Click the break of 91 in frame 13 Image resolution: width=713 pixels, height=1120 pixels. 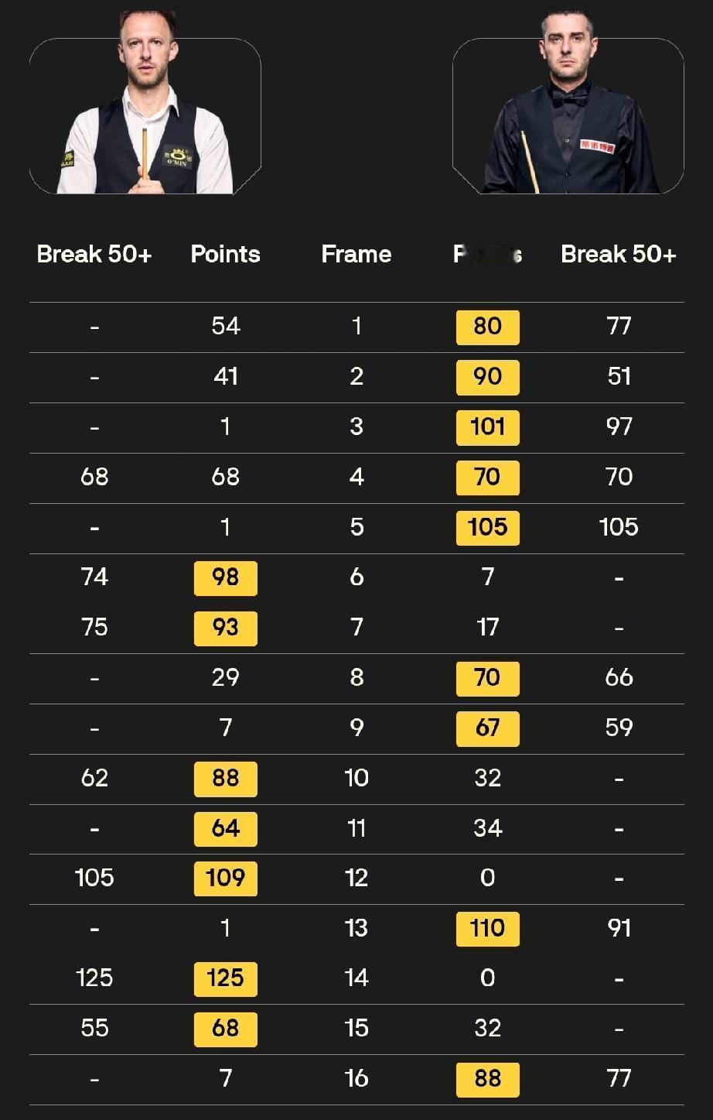(619, 929)
